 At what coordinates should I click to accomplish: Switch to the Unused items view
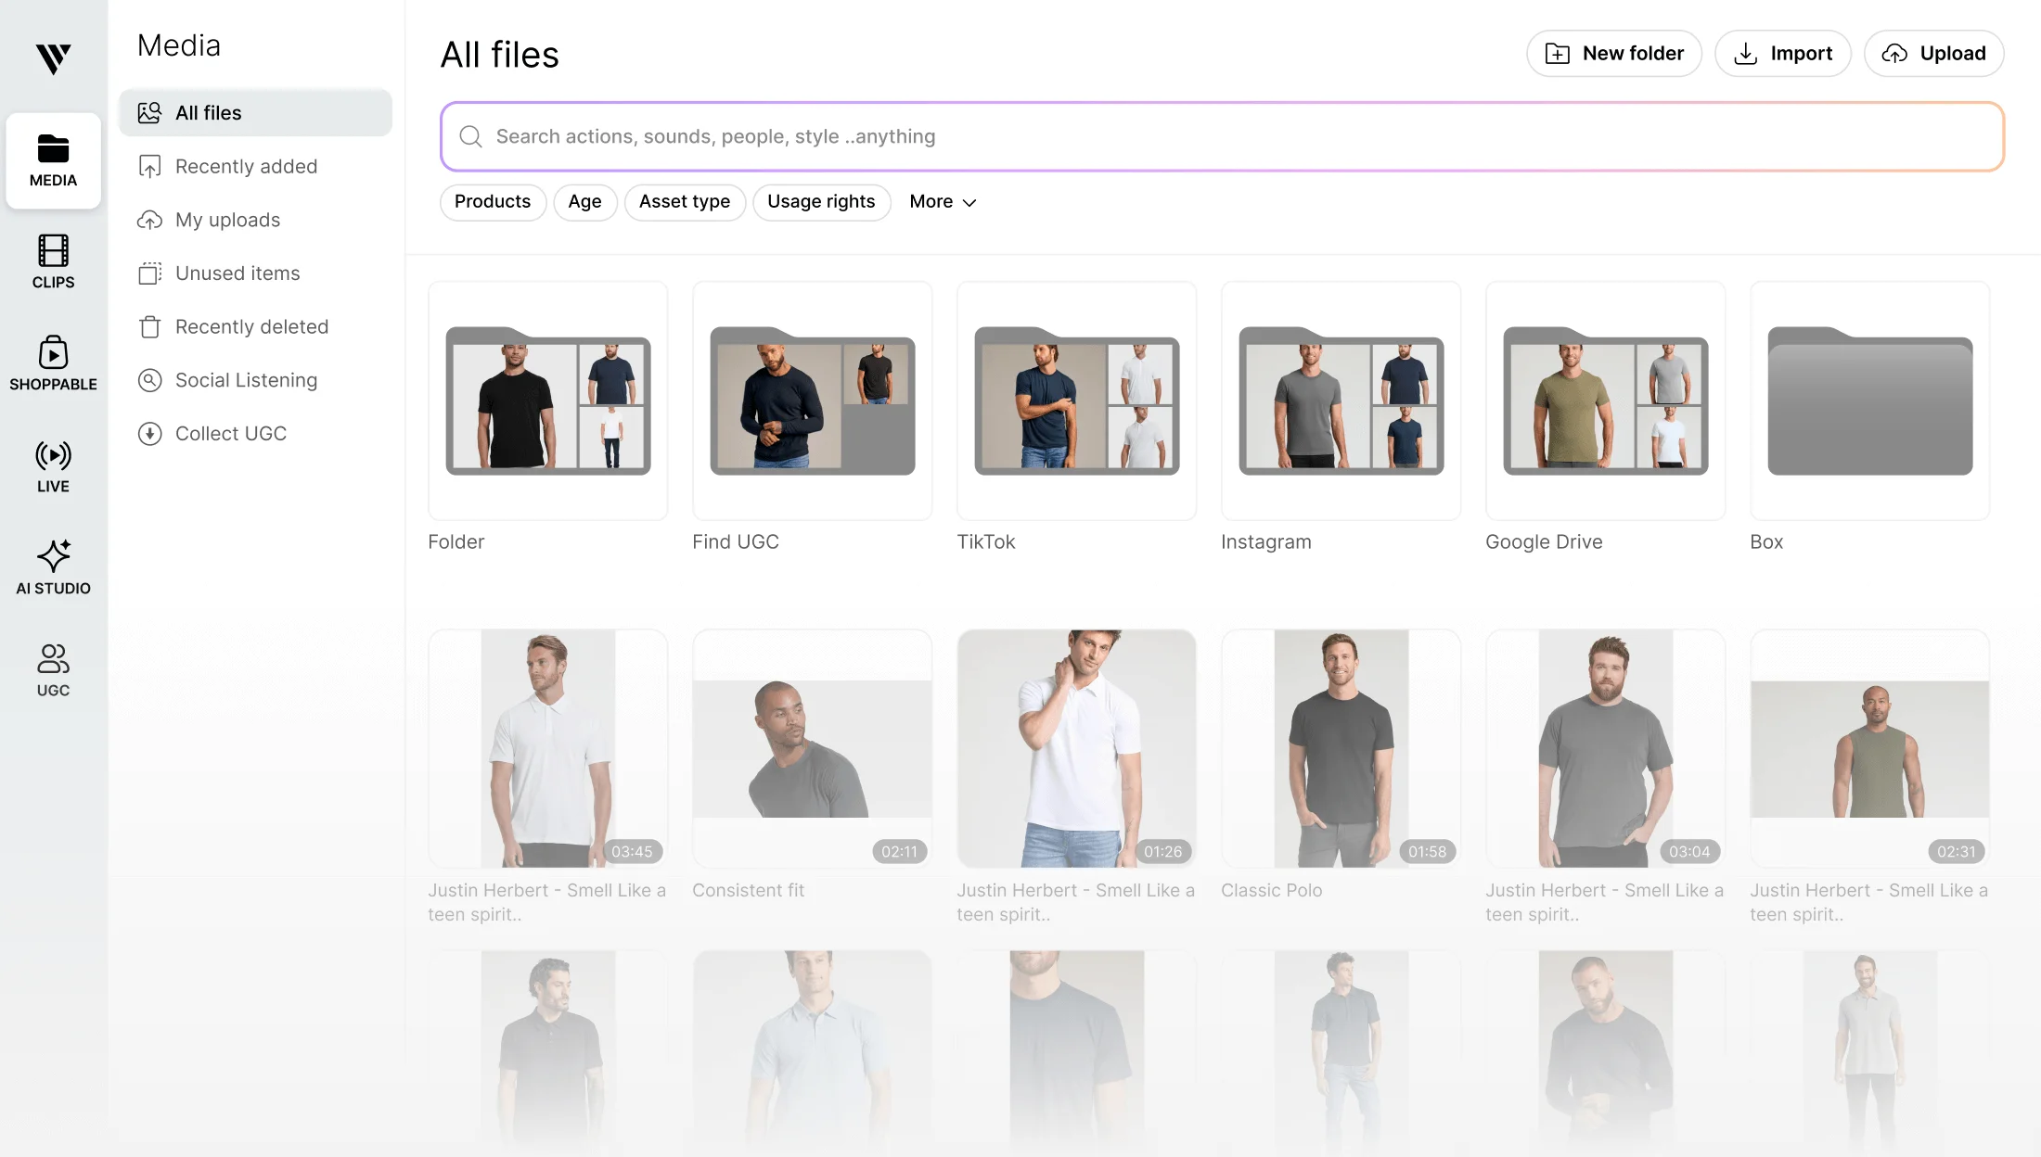click(x=237, y=273)
